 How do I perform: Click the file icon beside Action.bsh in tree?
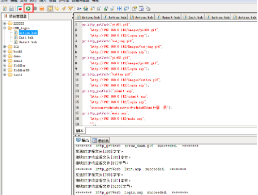[16, 32]
